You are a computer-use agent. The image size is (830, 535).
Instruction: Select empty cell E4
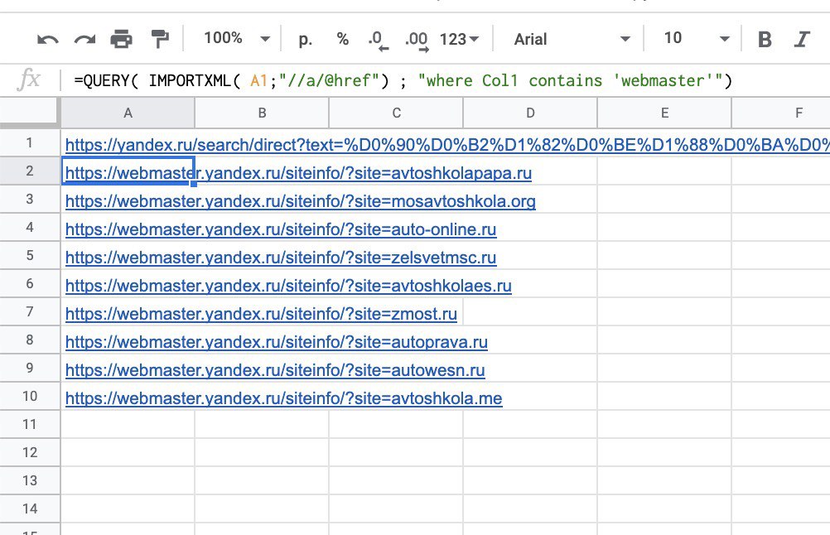[665, 228]
